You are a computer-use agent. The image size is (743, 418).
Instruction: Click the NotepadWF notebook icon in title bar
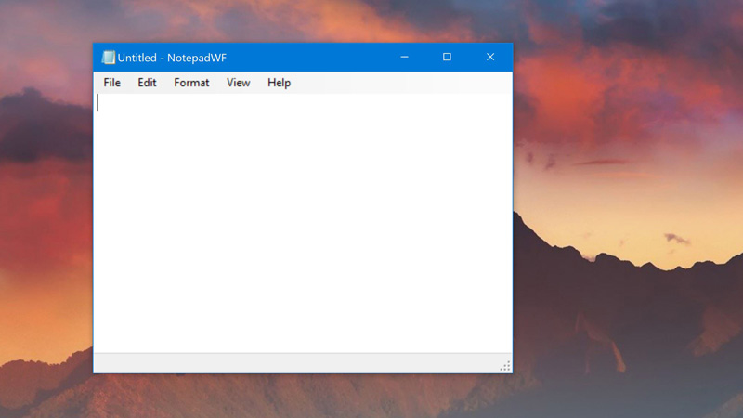click(x=108, y=58)
